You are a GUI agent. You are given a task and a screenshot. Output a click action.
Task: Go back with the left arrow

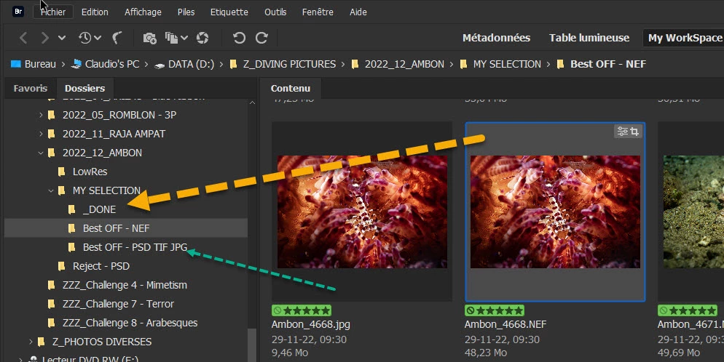tap(23, 38)
